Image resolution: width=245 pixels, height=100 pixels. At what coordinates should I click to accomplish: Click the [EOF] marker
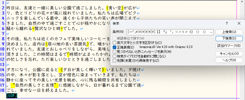click(x=12, y=95)
